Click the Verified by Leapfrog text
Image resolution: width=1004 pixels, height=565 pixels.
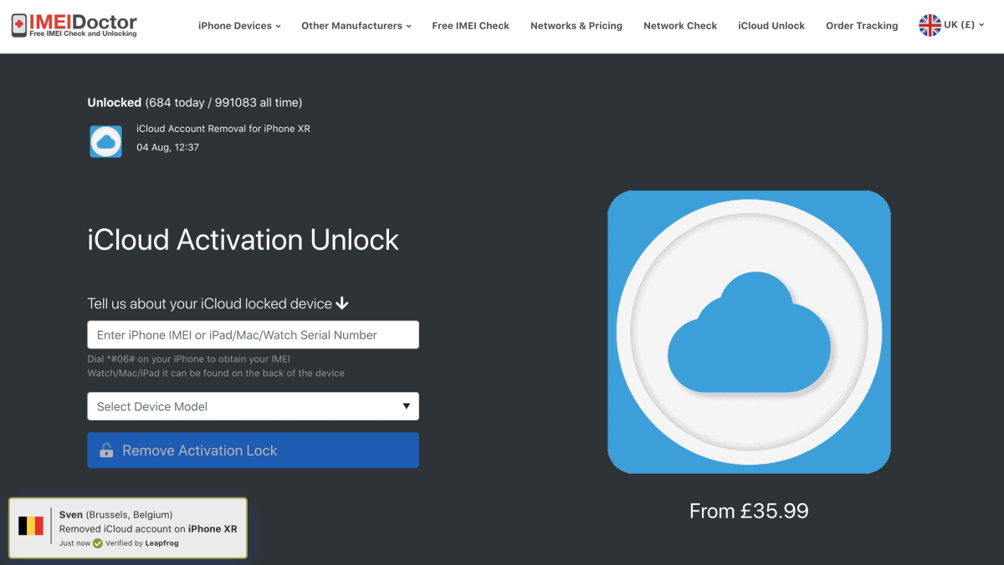[141, 543]
